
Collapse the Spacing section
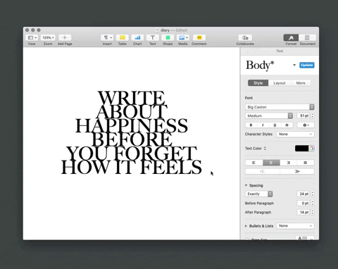pos(246,185)
